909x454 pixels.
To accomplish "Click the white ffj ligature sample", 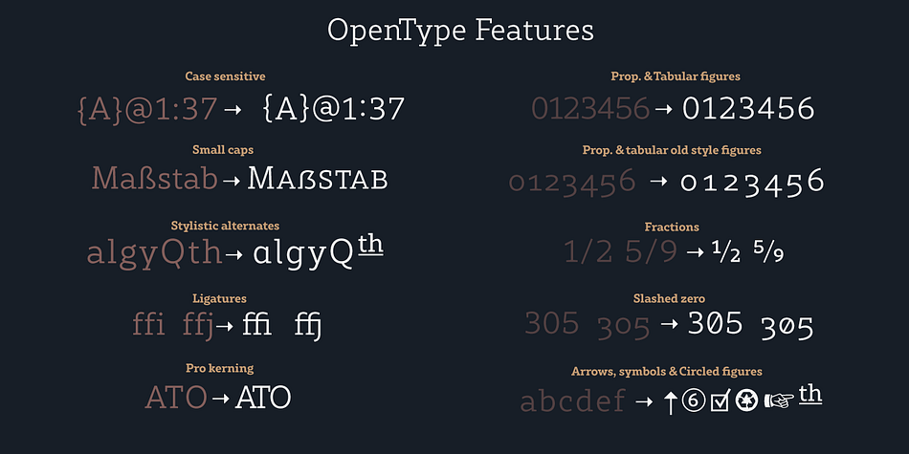I will (308, 326).
